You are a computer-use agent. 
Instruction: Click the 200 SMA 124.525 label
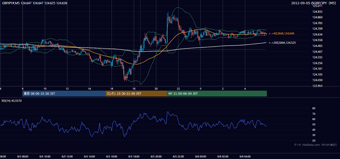point(282,43)
